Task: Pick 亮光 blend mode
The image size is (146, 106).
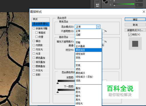Action: [x=88, y=100]
